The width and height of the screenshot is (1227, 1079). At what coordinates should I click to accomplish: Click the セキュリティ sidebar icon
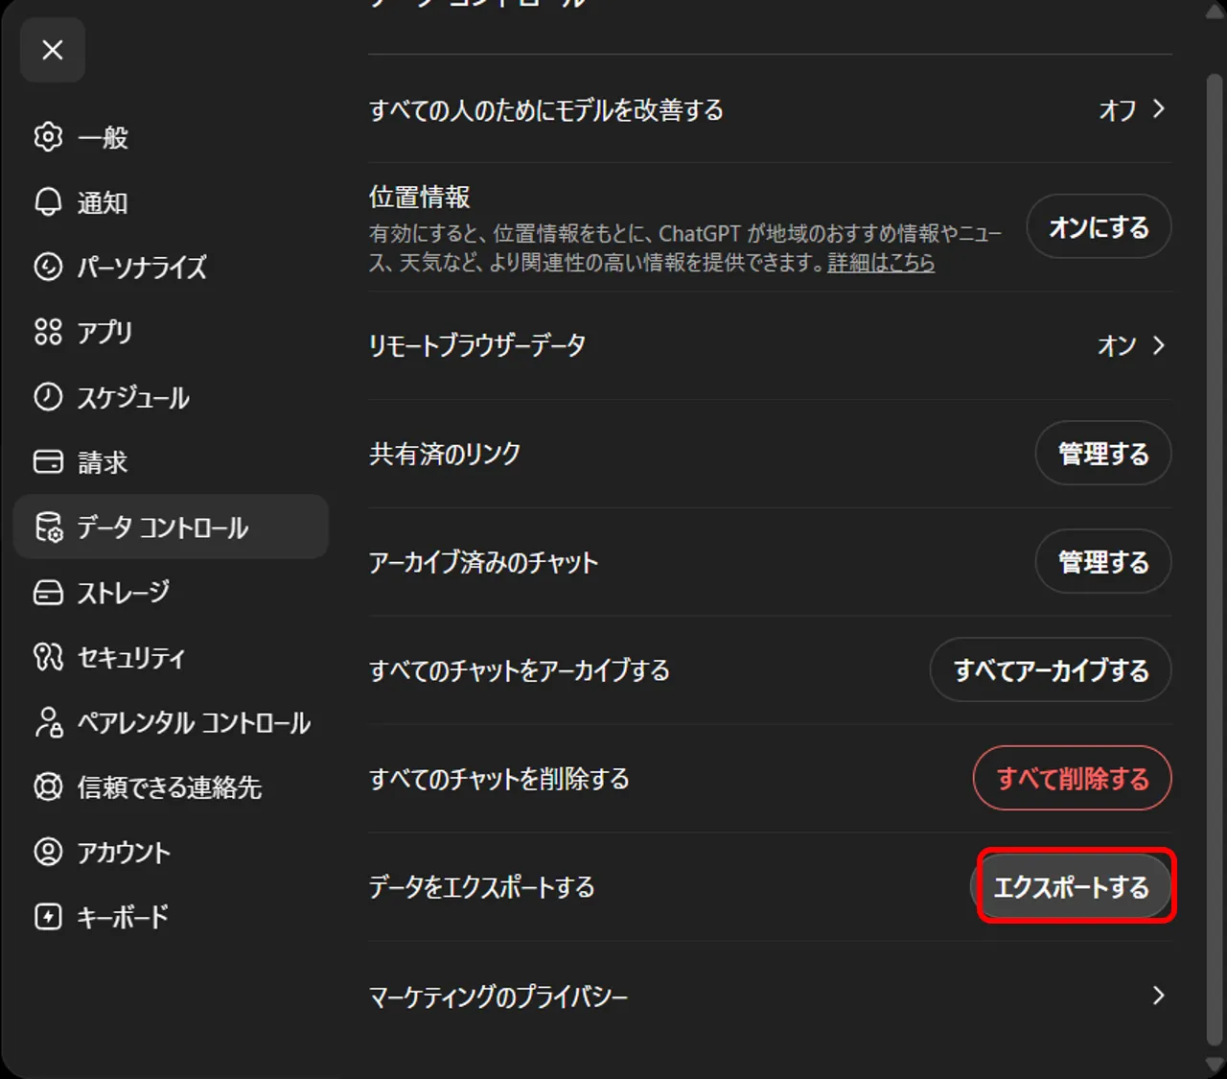[48, 657]
